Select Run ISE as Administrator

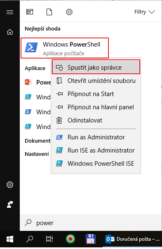[96, 150]
